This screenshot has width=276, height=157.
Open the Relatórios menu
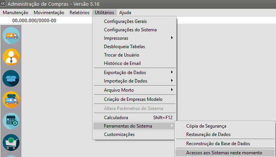pyautogui.click(x=80, y=13)
